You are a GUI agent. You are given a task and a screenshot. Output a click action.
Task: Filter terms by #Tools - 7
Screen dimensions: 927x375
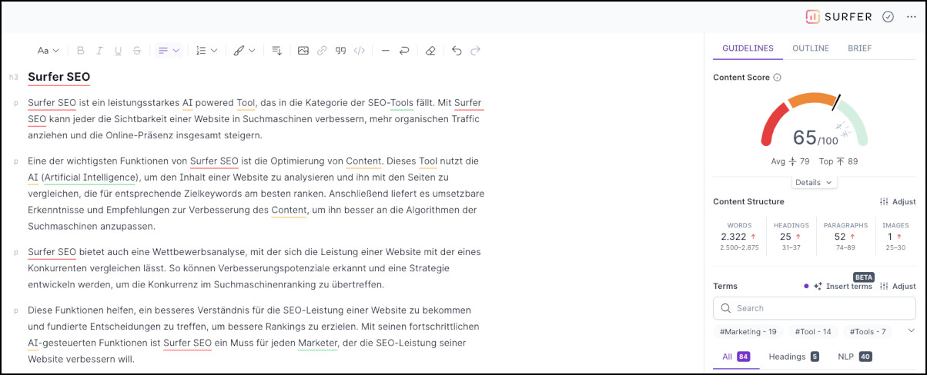[868, 331]
